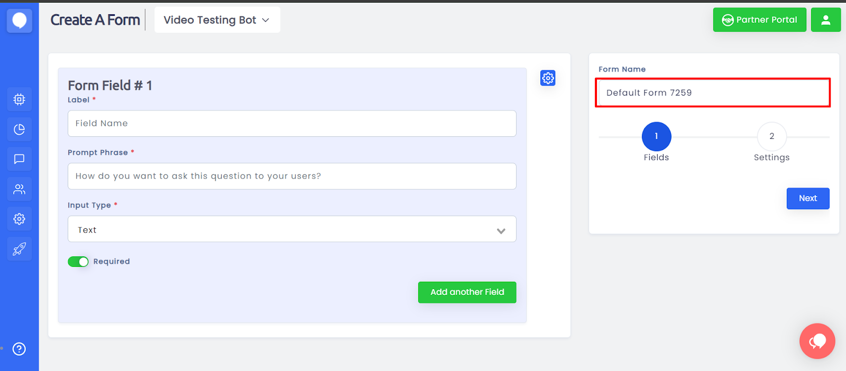This screenshot has height=371, width=846.
Task: Open the help question mark icon
Action: tap(19, 349)
